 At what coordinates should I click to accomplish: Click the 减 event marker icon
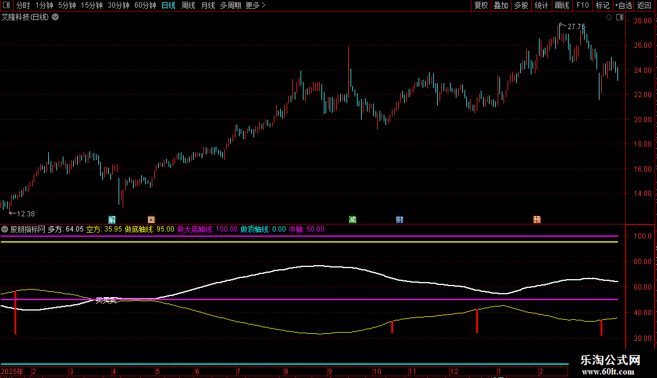click(352, 219)
